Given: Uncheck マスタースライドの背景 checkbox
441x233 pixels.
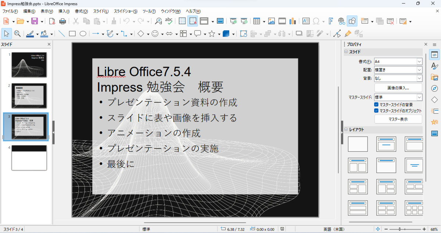Looking at the screenshot, I should click(x=376, y=105).
